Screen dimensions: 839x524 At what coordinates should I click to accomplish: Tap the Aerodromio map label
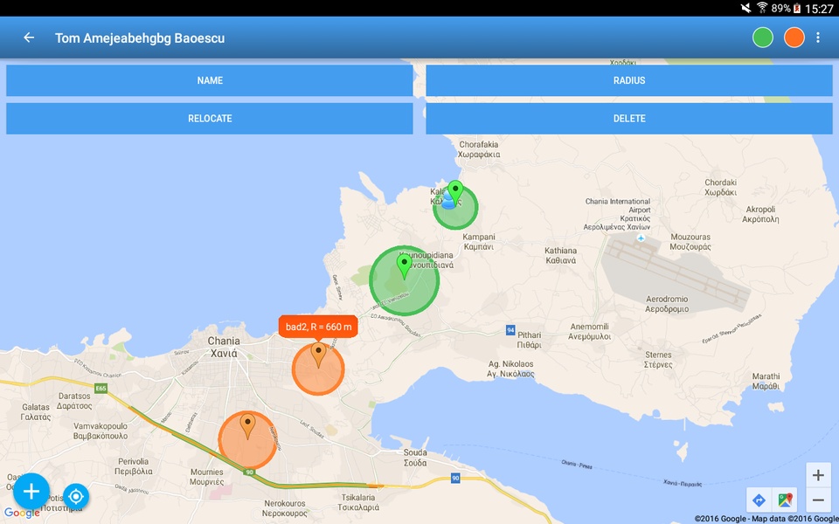click(667, 304)
